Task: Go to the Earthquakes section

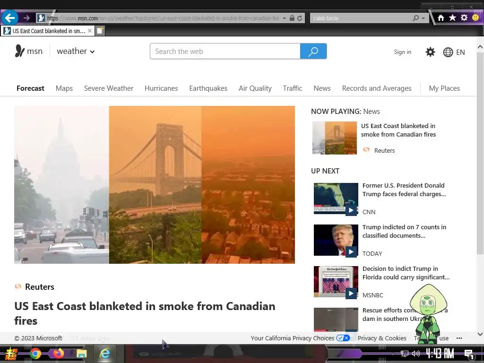Action: pyautogui.click(x=208, y=88)
